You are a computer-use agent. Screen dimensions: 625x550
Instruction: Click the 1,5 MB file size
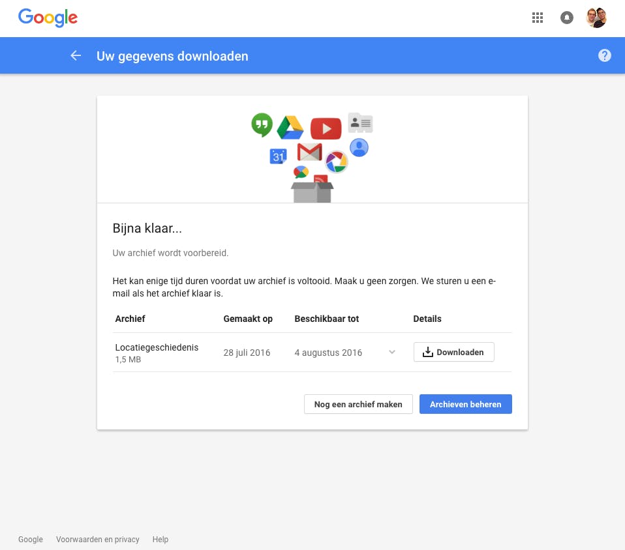(128, 359)
